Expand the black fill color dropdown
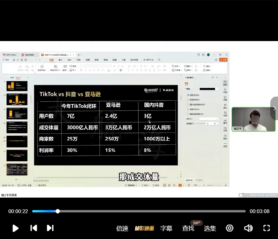278x239 pixels. (x=217, y=89)
